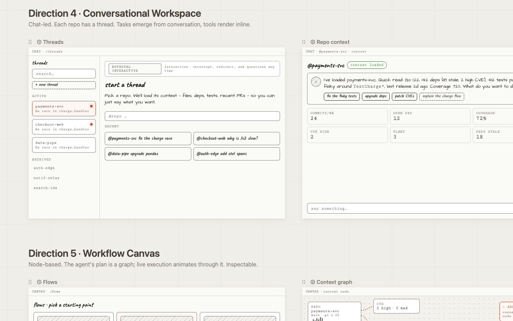This screenshot has height=321, width=513.
Task: Click the 'fix the flaky tests' suggestion chip
Action: [x=342, y=96]
